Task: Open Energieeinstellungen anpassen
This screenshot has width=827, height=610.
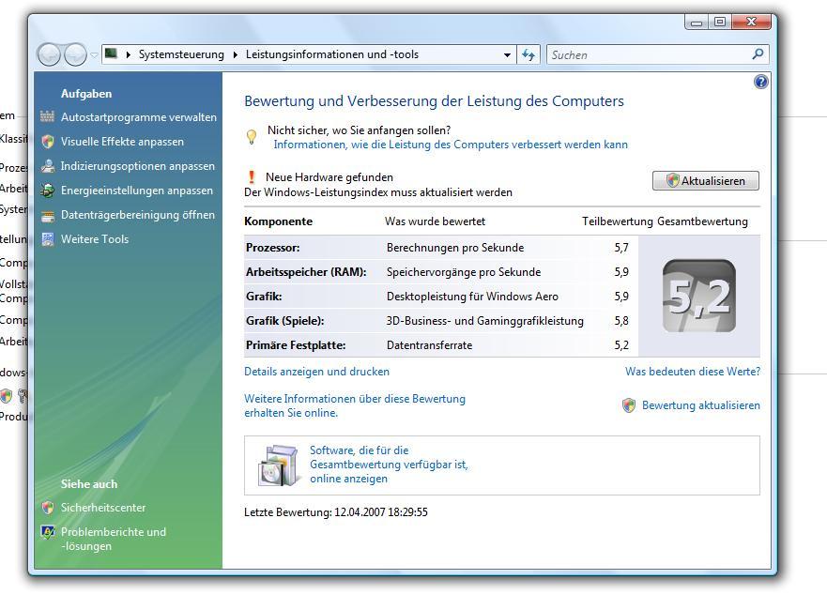Action: 137,191
